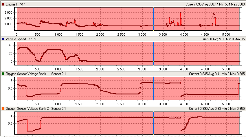Click the blue cursor line in Engine RPM graph
The height and width of the screenshot is (137, 246).
tap(153, 17)
